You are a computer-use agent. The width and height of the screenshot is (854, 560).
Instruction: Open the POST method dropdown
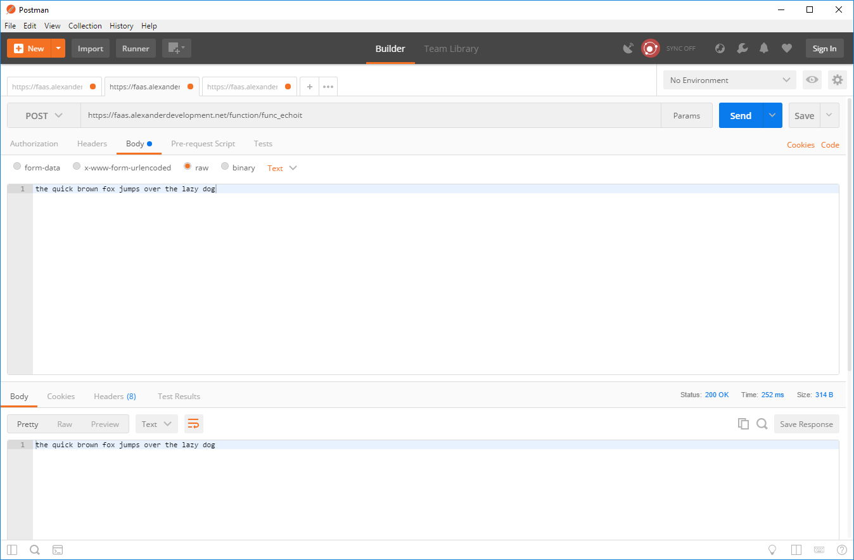pyautogui.click(x=44, y=116)
